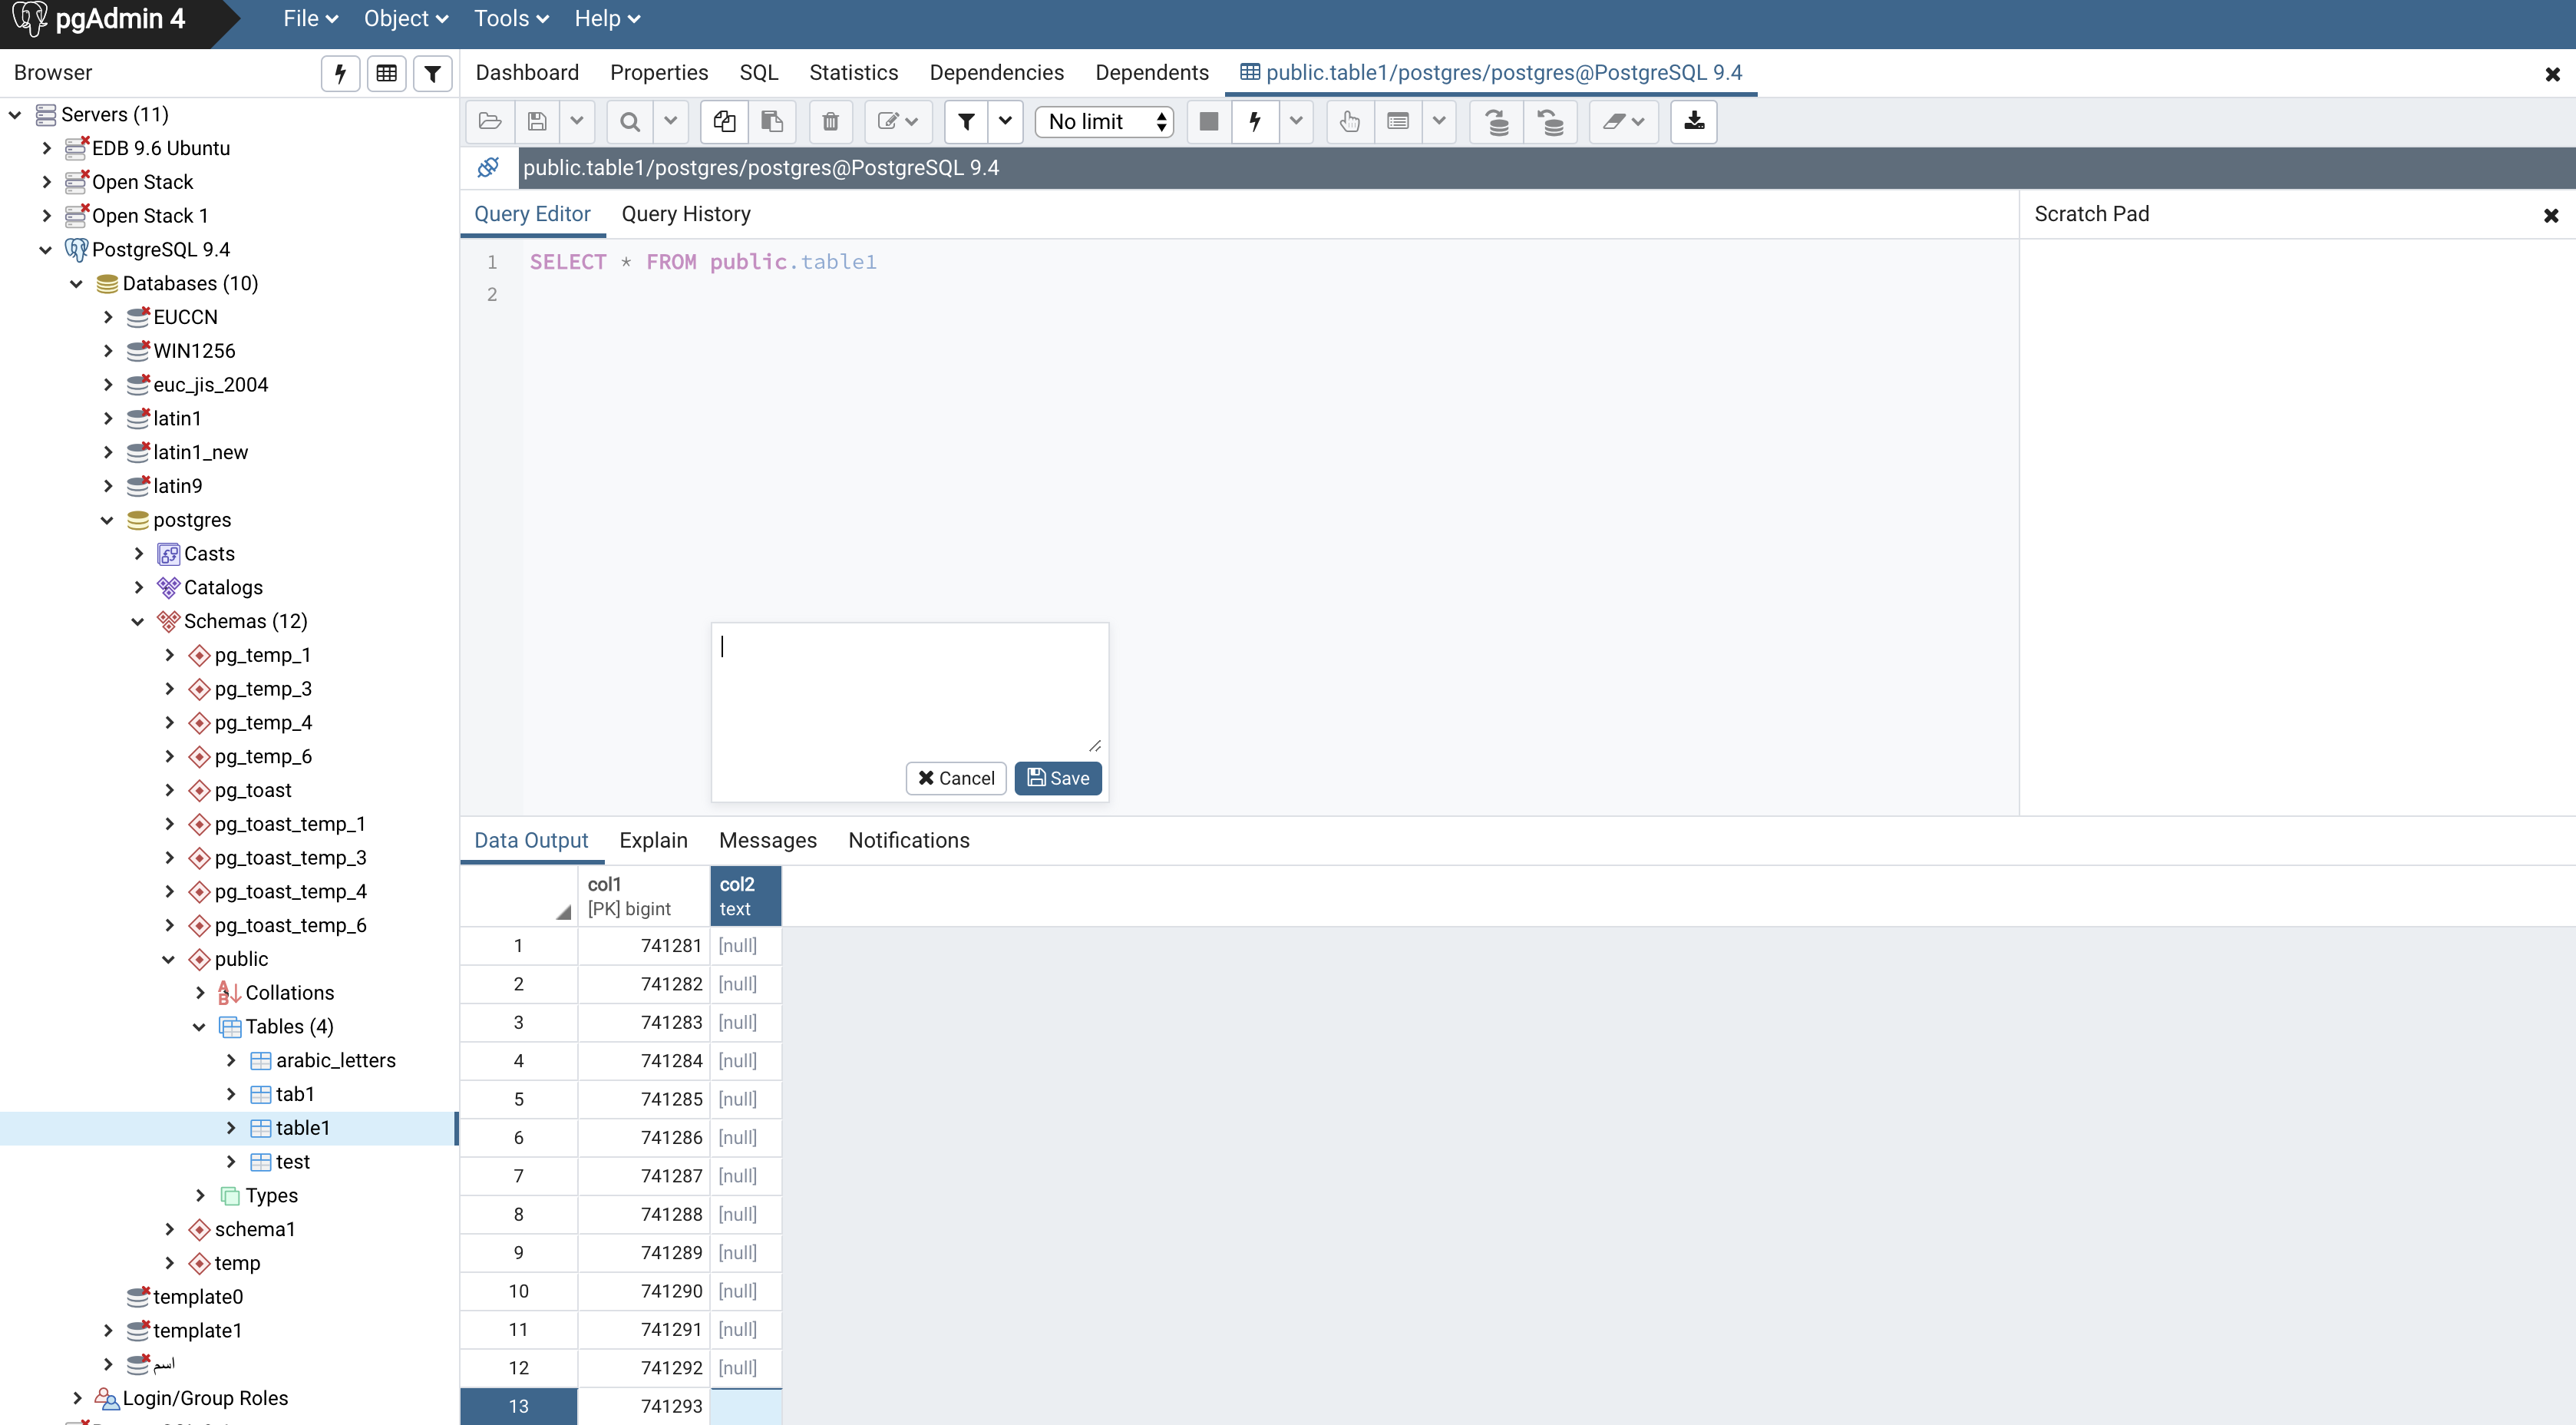Expand the table1 tree node
The height and width of the screenshot is (1425, 2576).
(x=231, y=1128)
